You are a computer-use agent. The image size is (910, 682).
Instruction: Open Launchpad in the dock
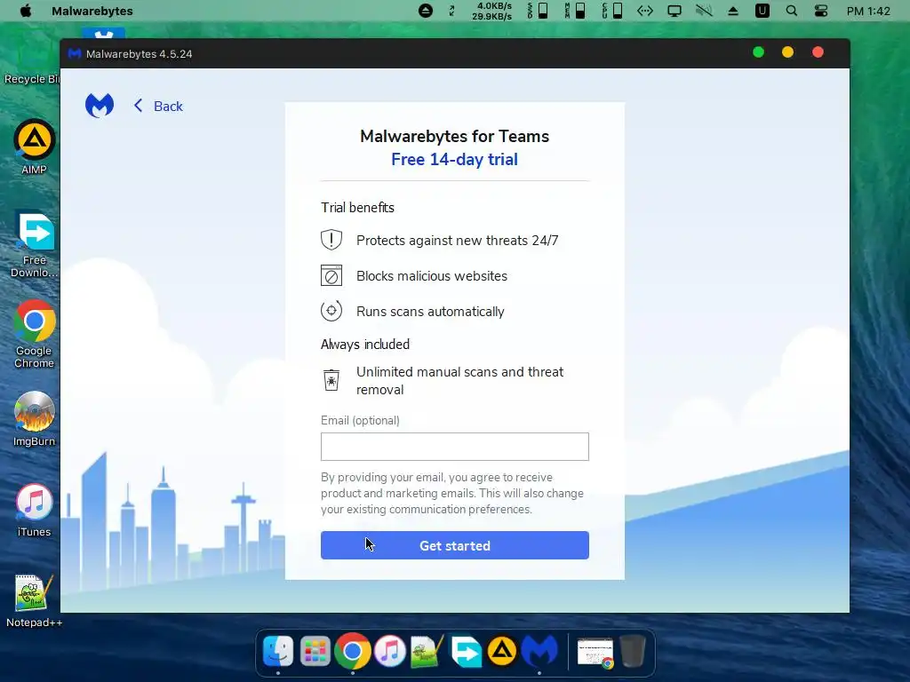[x=315, y=651]
